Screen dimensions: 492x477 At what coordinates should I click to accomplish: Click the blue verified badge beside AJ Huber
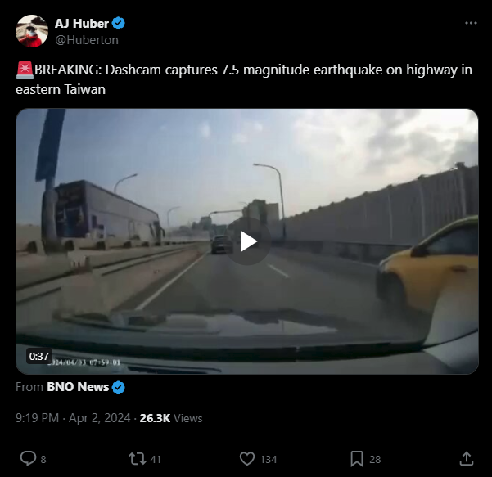tap(119, 23)
